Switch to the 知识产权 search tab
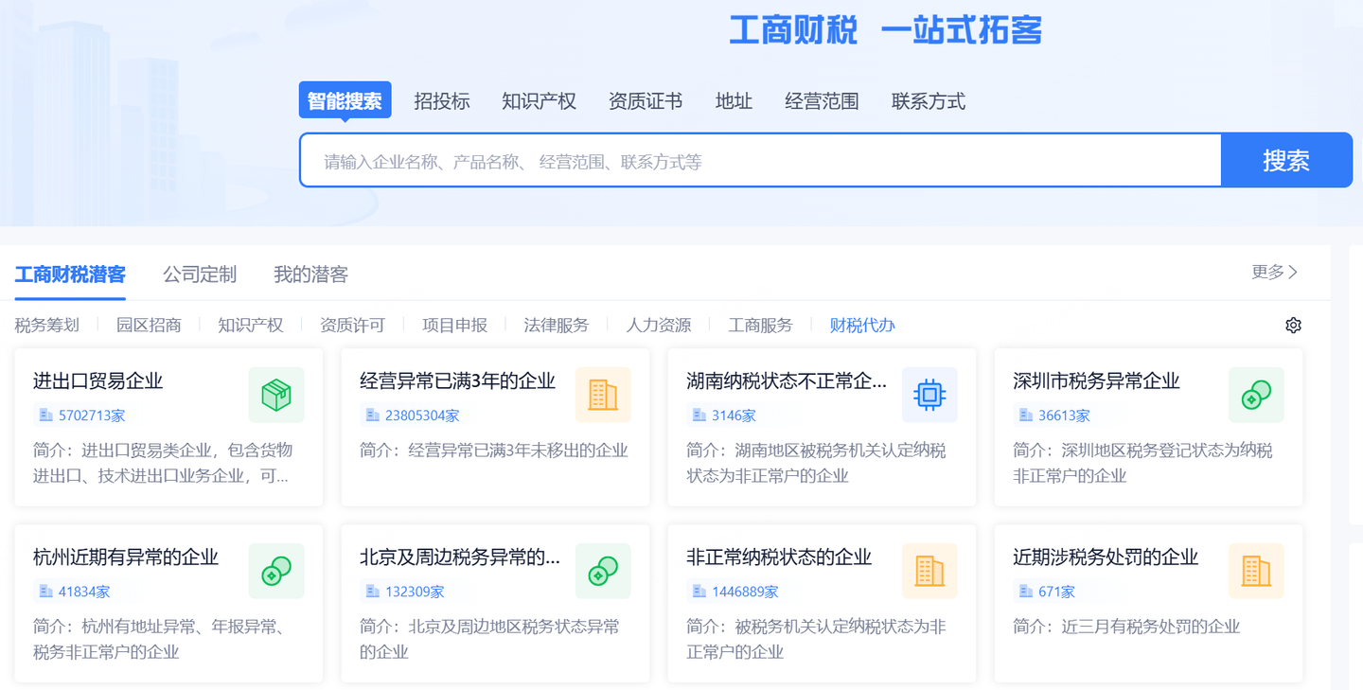The image size is (1363, 690). [539, 101]
